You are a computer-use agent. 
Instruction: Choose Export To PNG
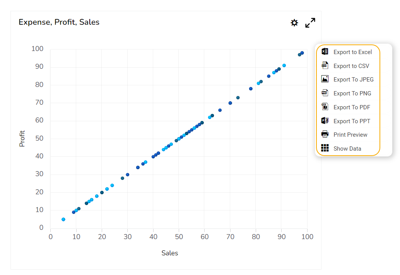(352, 93)
